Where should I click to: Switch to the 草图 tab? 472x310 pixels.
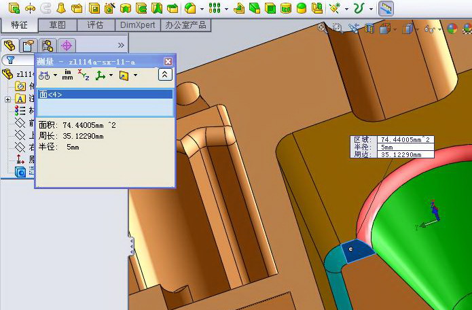(x=58, y=25)
